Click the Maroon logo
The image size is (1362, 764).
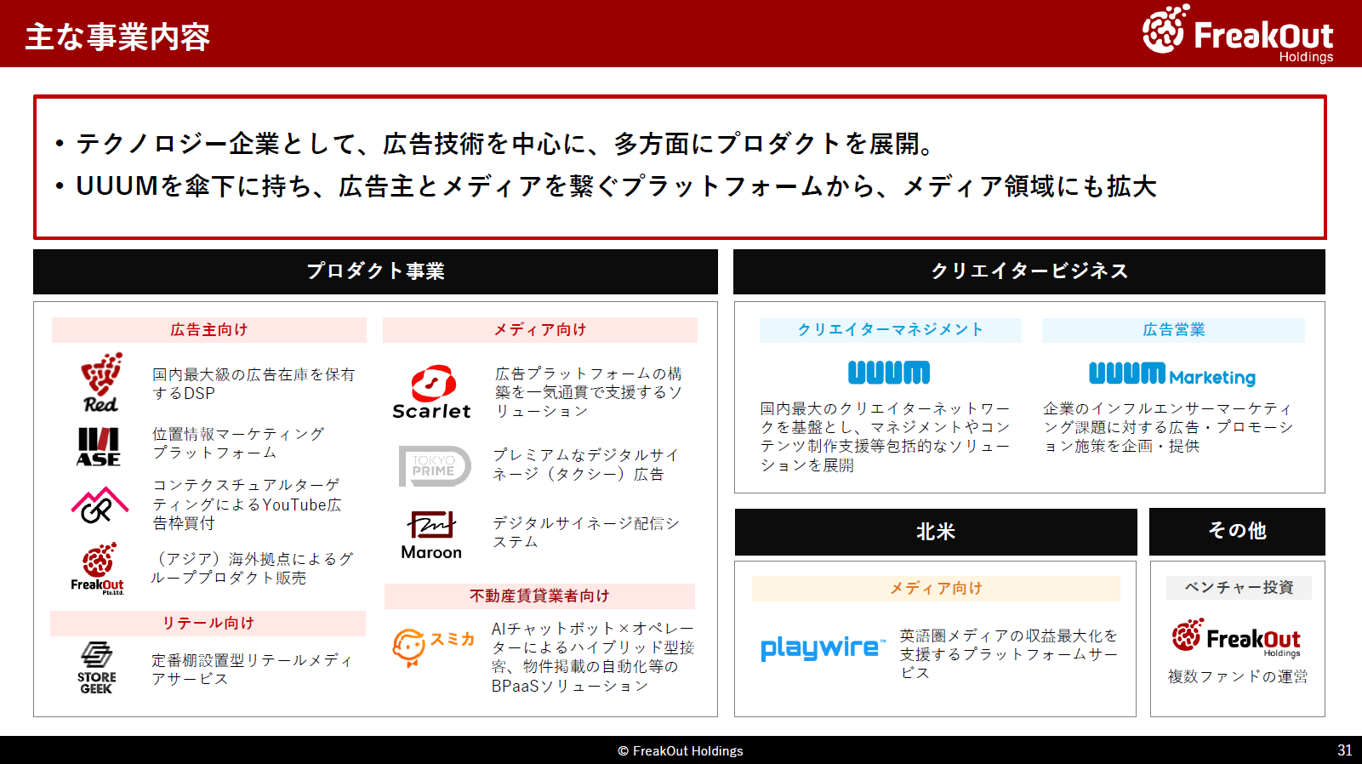pos(431,535)
